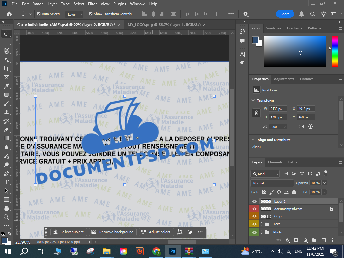Click the Remove background button

coord(113,232)
